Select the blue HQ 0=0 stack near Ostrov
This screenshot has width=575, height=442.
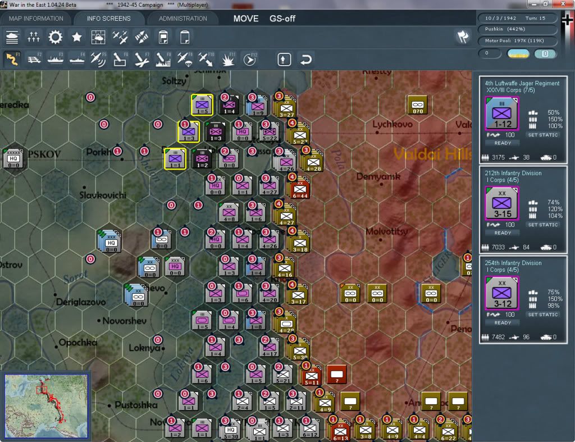pyautogui.click(x=110, y=241)
